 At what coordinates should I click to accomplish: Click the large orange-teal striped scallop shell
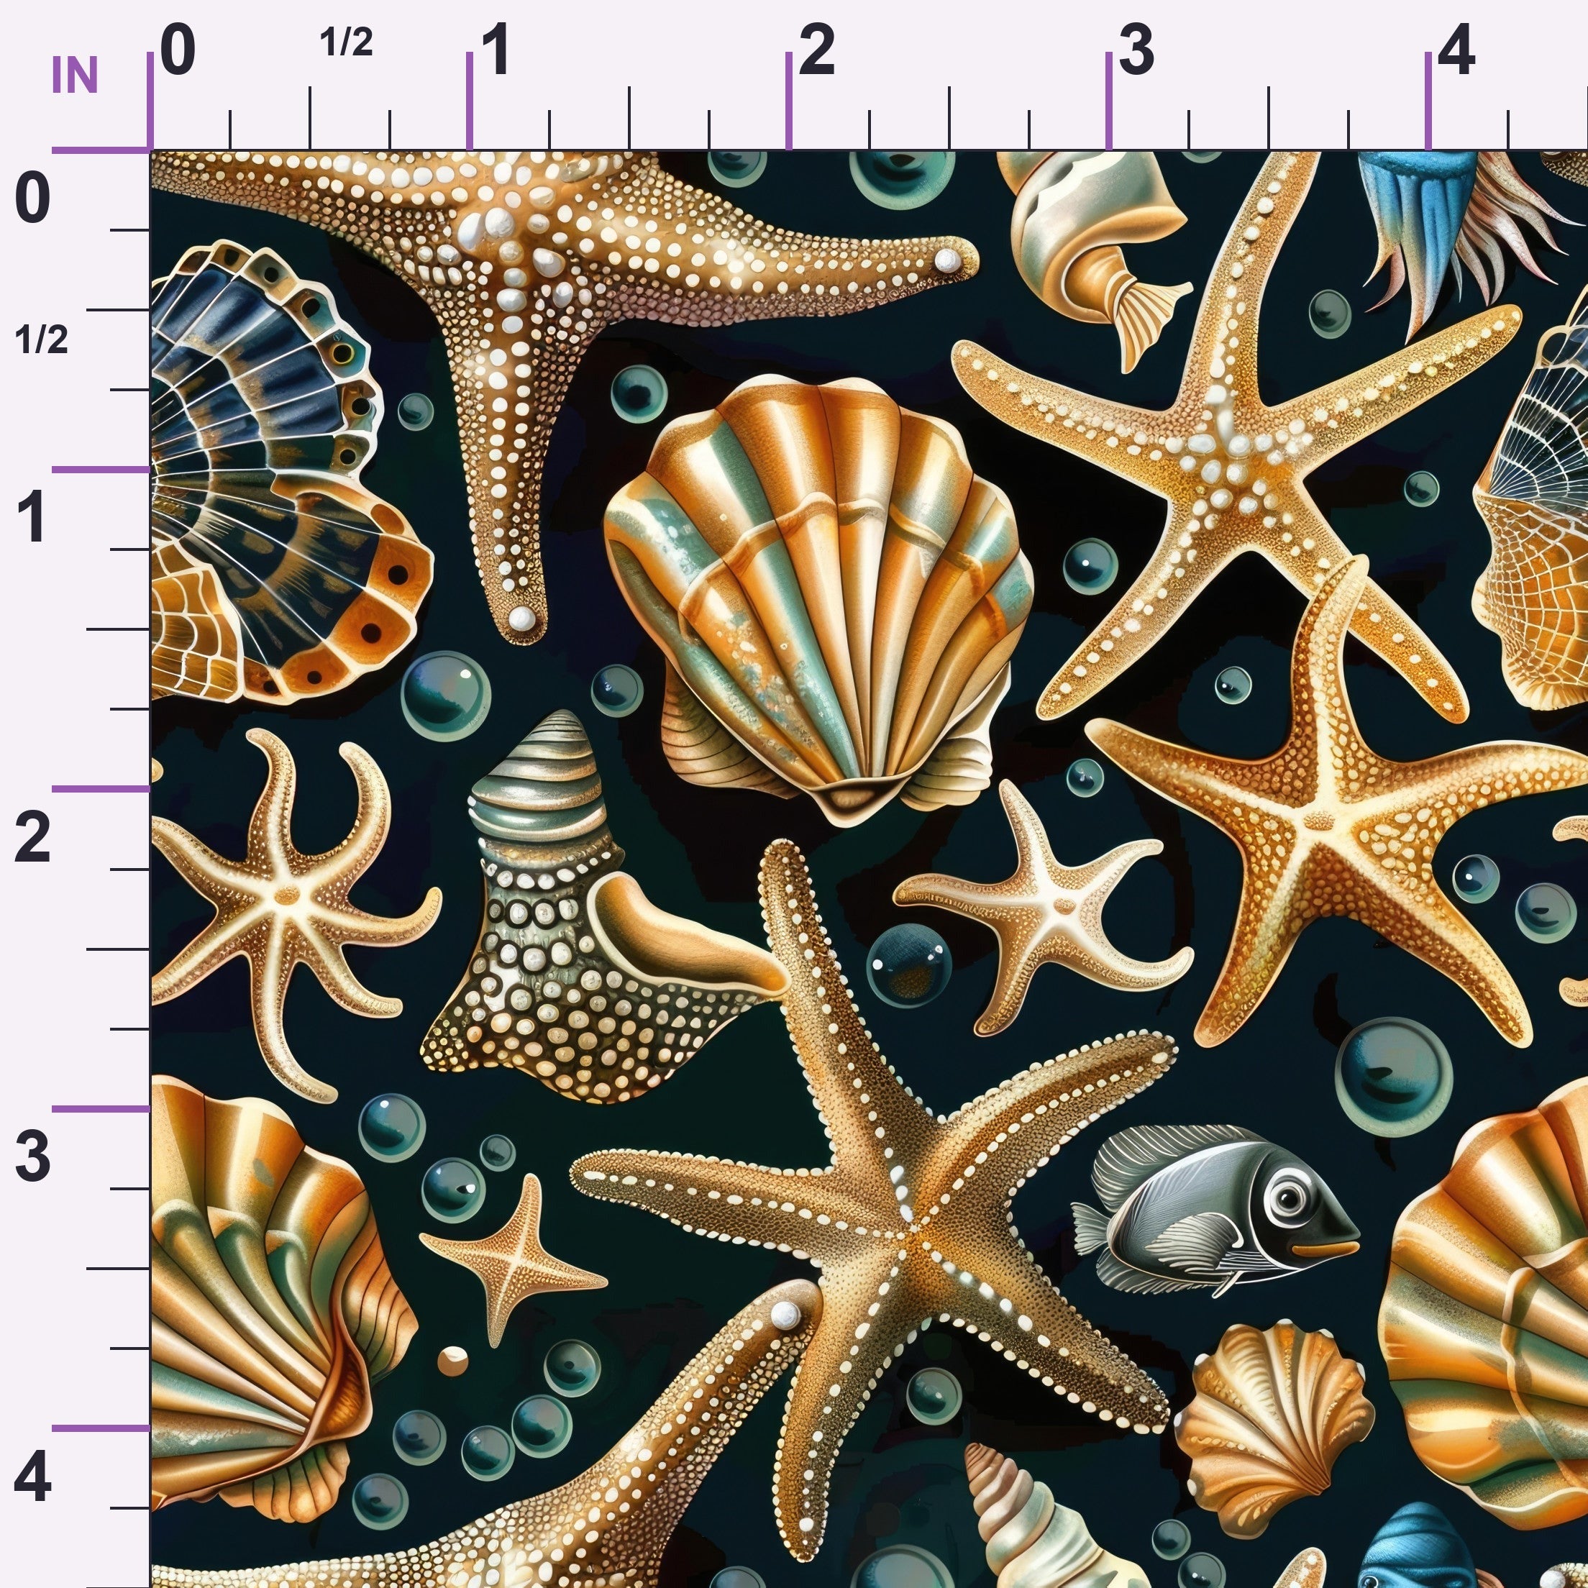coord(819,600)
